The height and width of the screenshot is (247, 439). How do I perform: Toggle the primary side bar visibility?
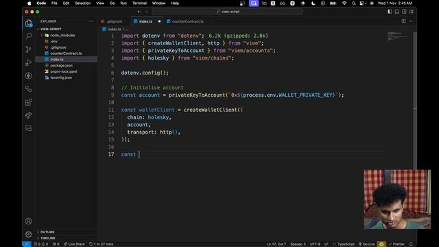(x=390, y=12)
